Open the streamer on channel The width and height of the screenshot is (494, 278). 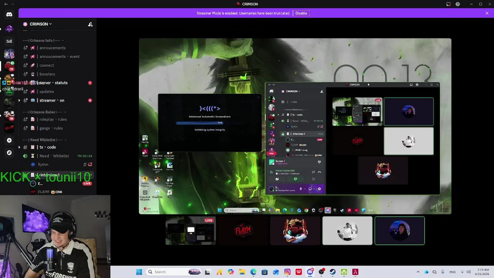tap(57, 100)
